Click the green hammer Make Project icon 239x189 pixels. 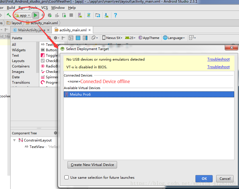click(x=9, y=15)
